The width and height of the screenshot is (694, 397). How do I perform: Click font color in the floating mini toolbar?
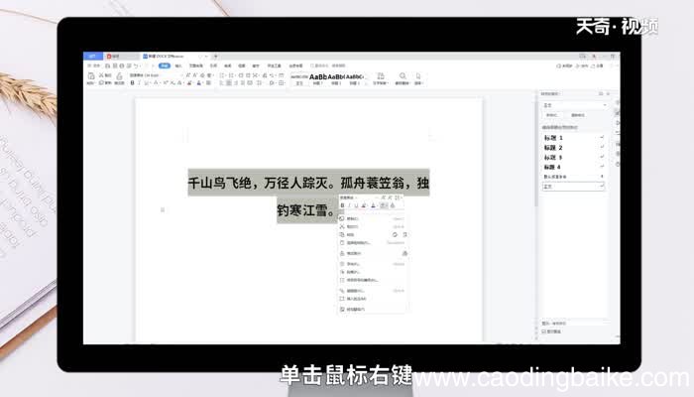click(373, 205)
